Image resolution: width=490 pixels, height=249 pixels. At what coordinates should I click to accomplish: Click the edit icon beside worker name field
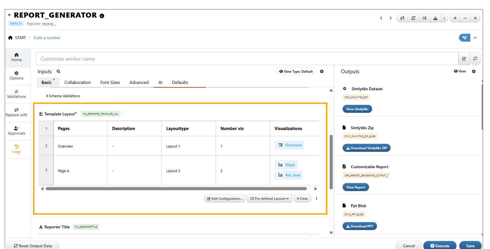464,59
